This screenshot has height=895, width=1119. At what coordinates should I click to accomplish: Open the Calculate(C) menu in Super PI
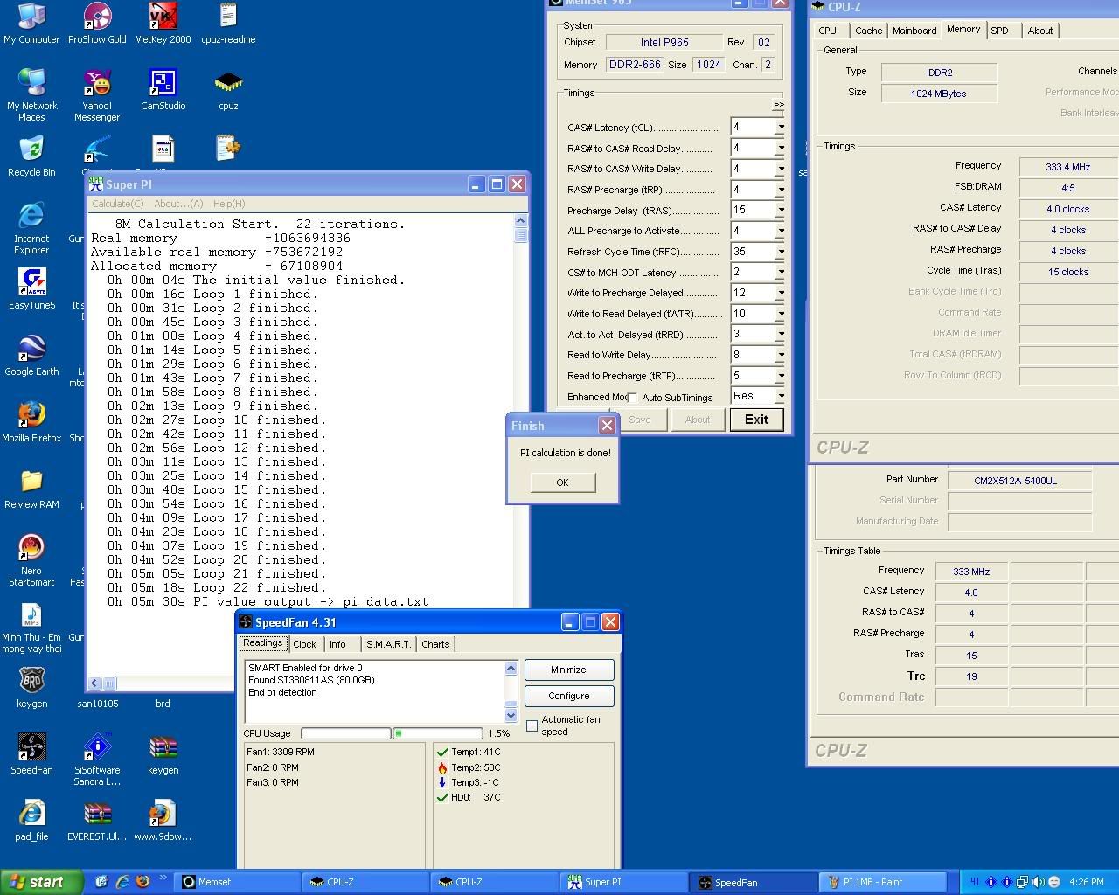click(120, 204)
